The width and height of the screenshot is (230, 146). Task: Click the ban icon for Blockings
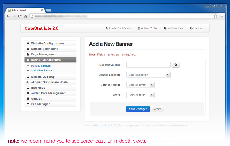[x=28, y=88]
